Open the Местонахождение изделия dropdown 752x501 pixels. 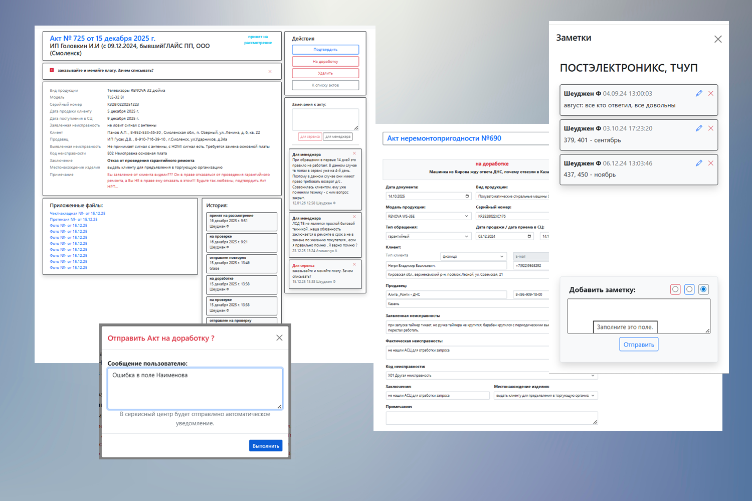[x=546, y=396]
